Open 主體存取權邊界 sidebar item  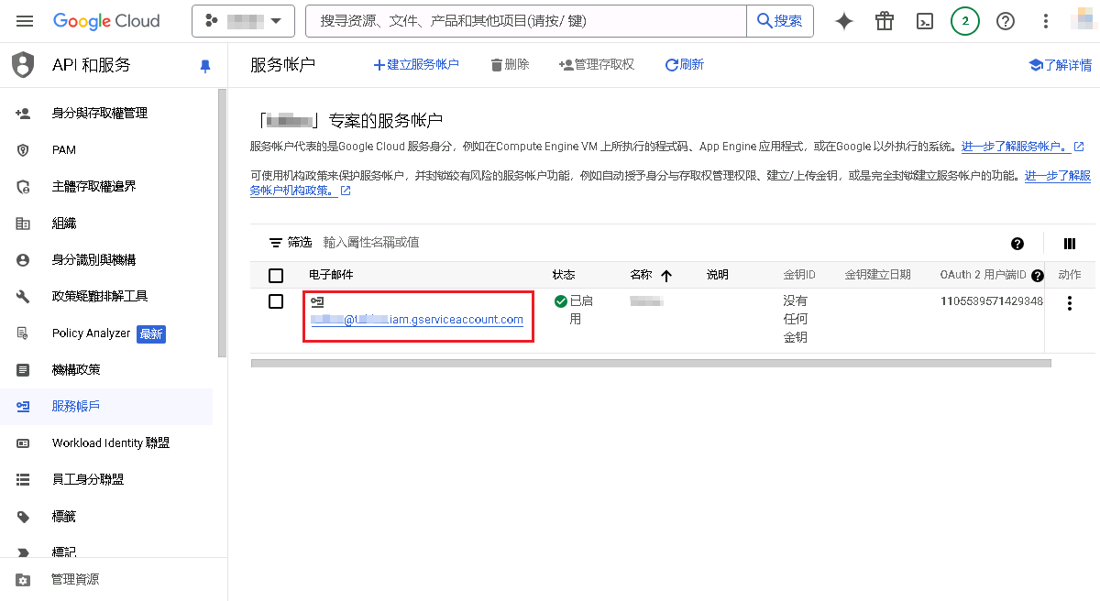(106, 186)
